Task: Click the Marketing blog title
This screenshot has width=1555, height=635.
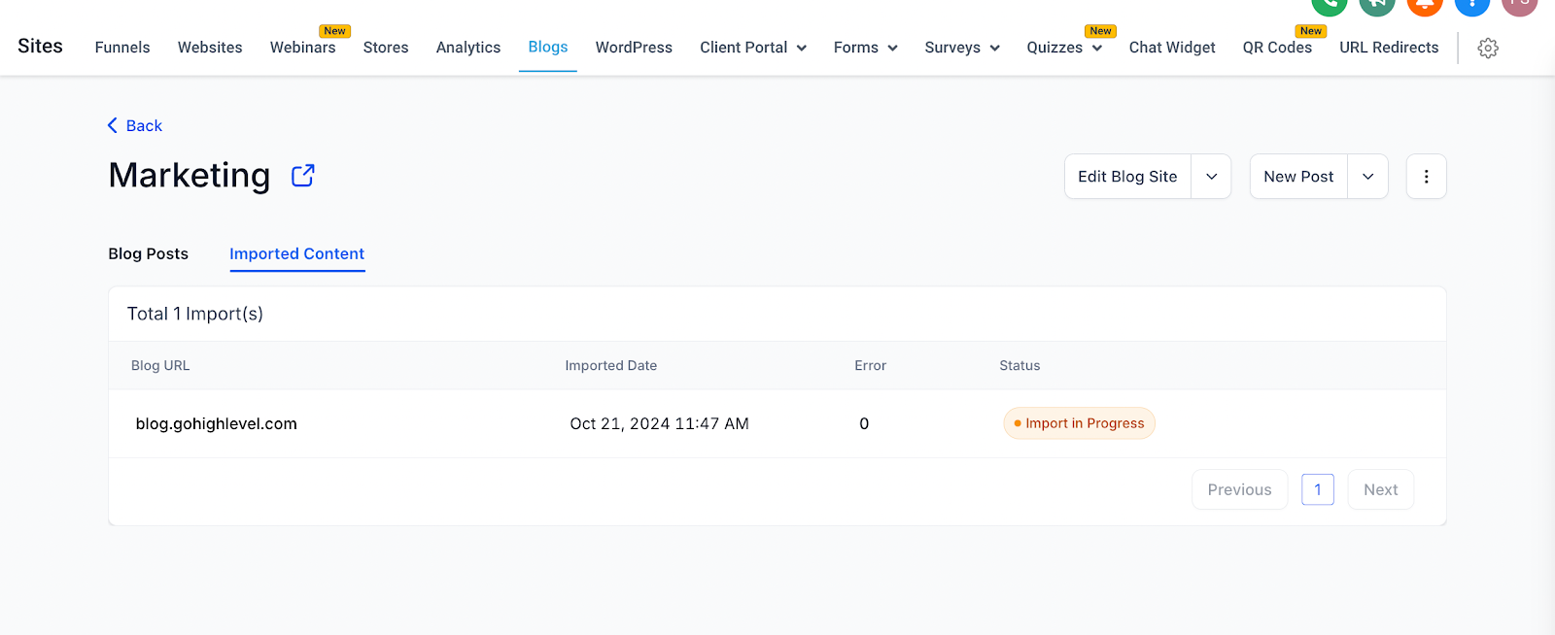Action: coord(190,176)
